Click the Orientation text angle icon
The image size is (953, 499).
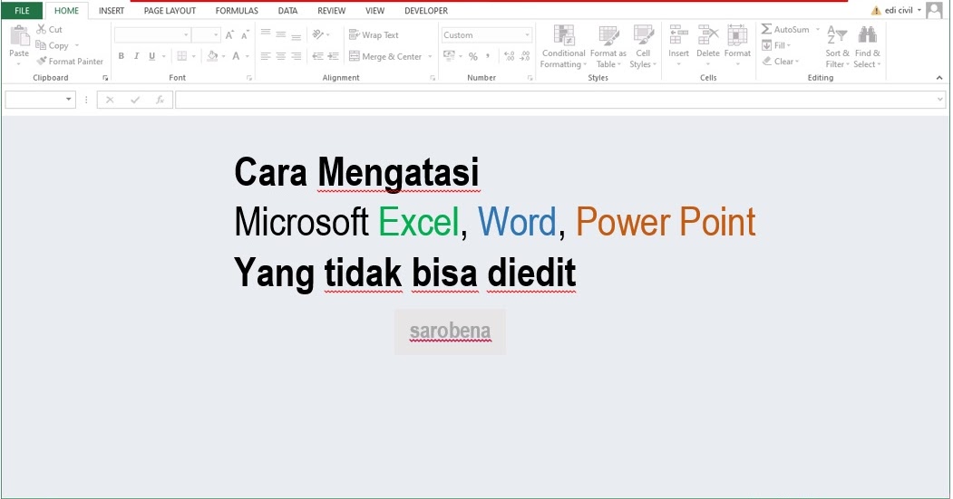[318, 34]
